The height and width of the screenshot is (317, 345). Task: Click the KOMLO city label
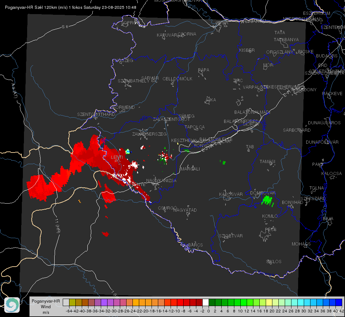click(270, 216)
